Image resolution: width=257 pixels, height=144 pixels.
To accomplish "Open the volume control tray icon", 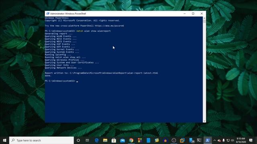I will (x=233, y=140).
